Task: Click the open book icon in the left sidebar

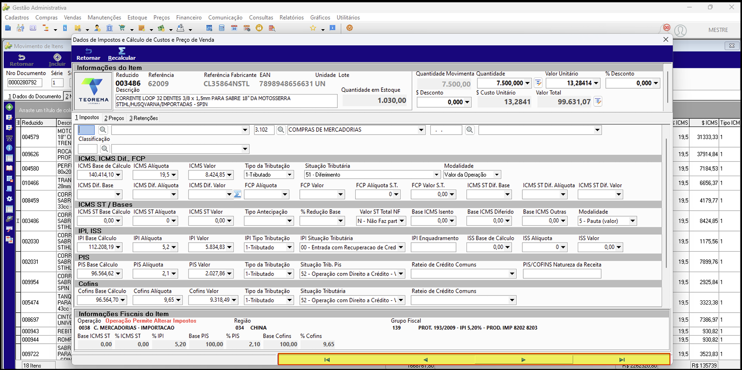Action: [x=9, y=168]
